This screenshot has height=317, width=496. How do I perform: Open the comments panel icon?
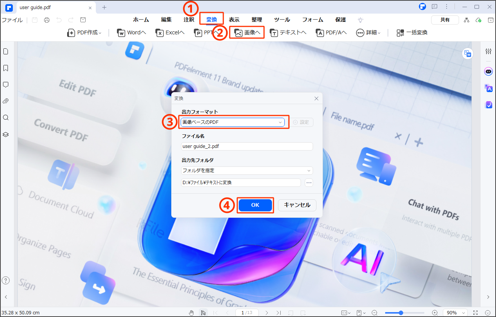(6, 85)
